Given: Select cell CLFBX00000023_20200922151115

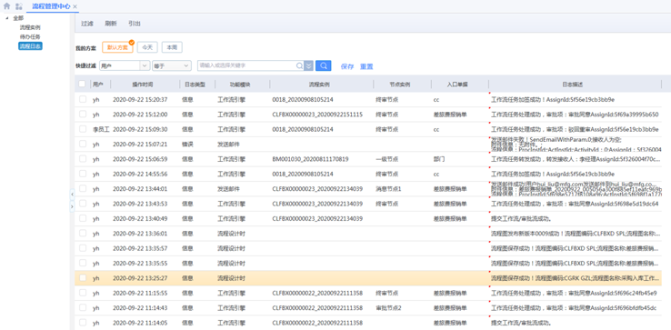Looking at the screenshot, I should pos(317,115).
